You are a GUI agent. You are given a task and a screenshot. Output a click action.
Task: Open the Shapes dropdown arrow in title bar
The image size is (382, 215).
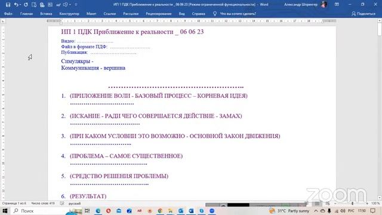[70, 5]
